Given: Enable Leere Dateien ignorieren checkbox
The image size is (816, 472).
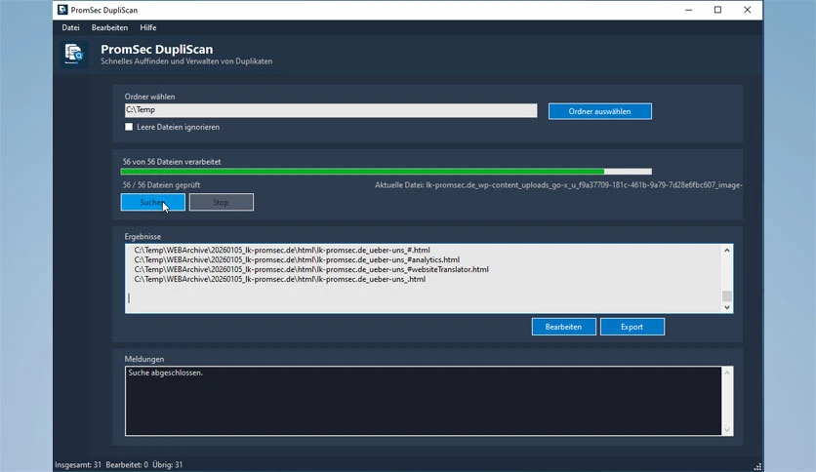Looking at the screenshot, I should click(129, 127).
